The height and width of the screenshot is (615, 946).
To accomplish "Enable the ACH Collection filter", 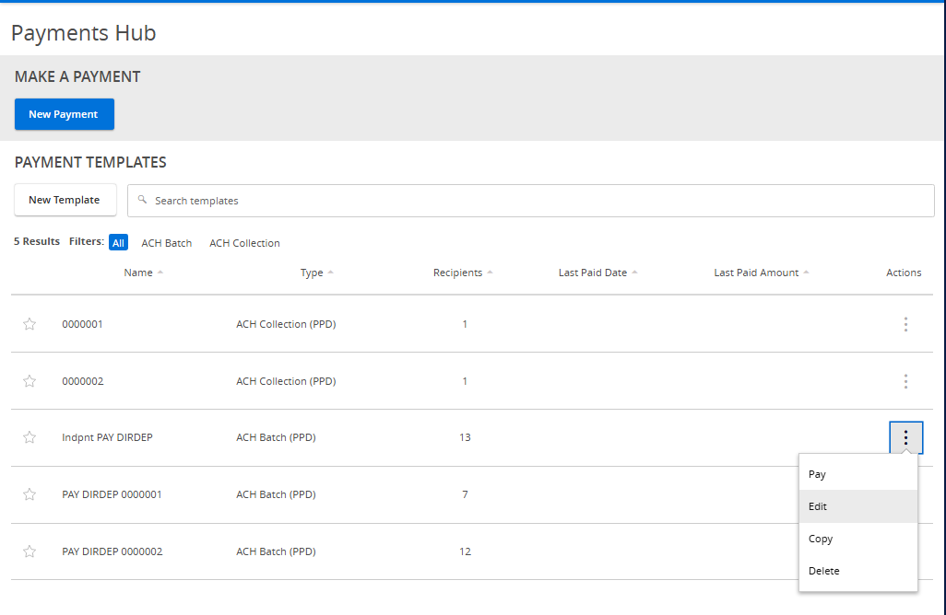I will pyautogui.click(x=243, y=242).
